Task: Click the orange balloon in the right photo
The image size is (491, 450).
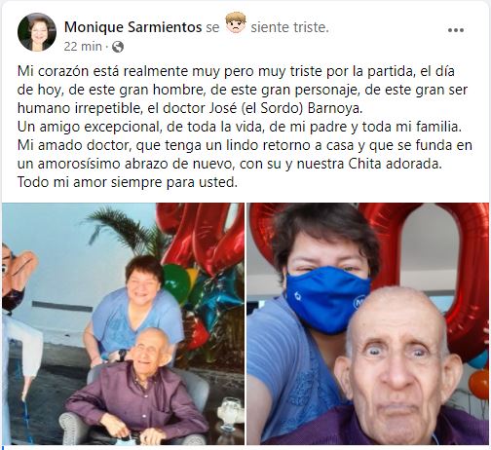Action: [479, 384]
